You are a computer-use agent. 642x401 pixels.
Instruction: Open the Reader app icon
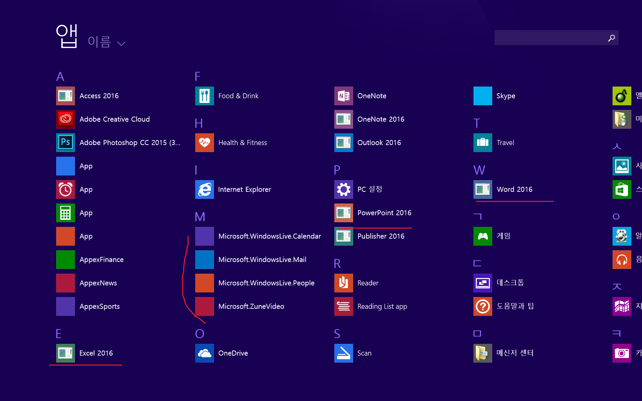pyautogui.click(x=344, y=283)
